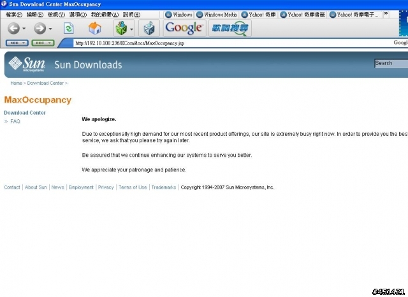Open the Windows bookmark link
Screen dimensions: 408x297
(178, 15)
